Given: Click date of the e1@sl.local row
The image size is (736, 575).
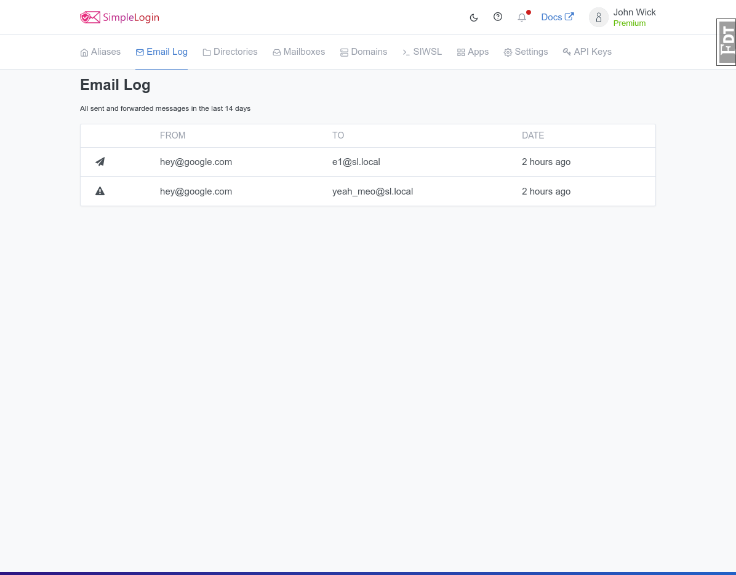Looking at the screenshot, I should tap(546, 162).
